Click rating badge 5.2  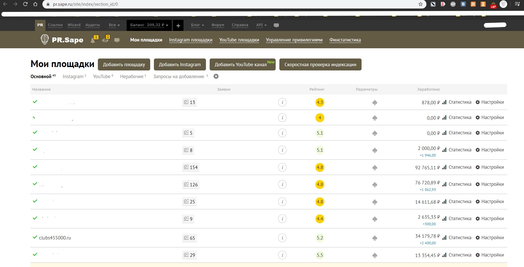click(x=320, y=238)
